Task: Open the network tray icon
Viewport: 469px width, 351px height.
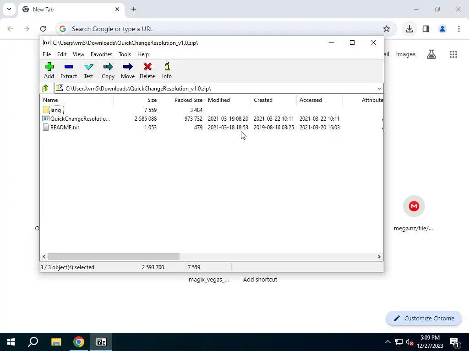Action: coord(398,342)
